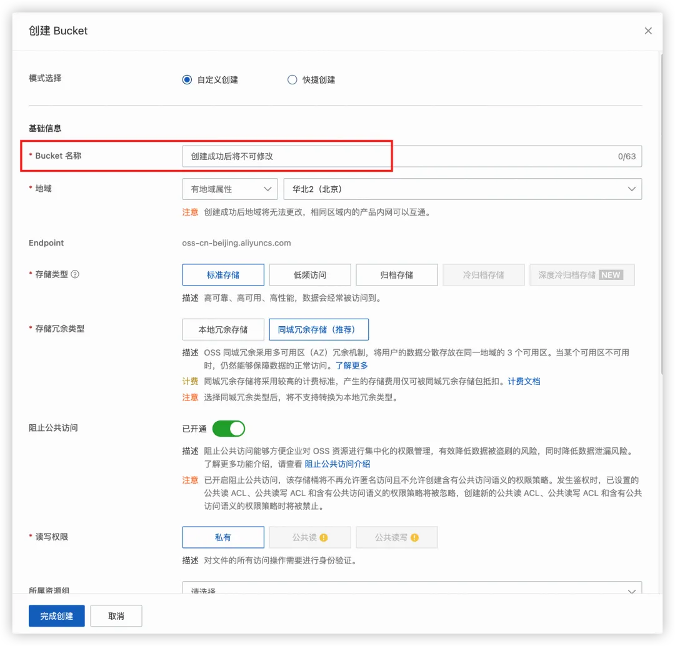
Task: Select 本地冗余存储 redundancy type
Action: (x=223, y=330)
